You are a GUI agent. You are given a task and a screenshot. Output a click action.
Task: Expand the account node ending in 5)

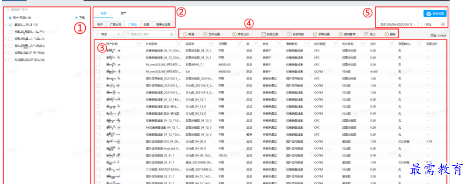tap(6, 39)
